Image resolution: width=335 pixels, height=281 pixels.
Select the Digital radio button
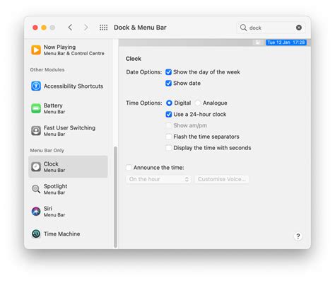(169, 103)
